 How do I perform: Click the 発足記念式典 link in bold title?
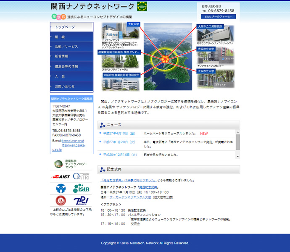pyautogui.click(x=148, y=187)
